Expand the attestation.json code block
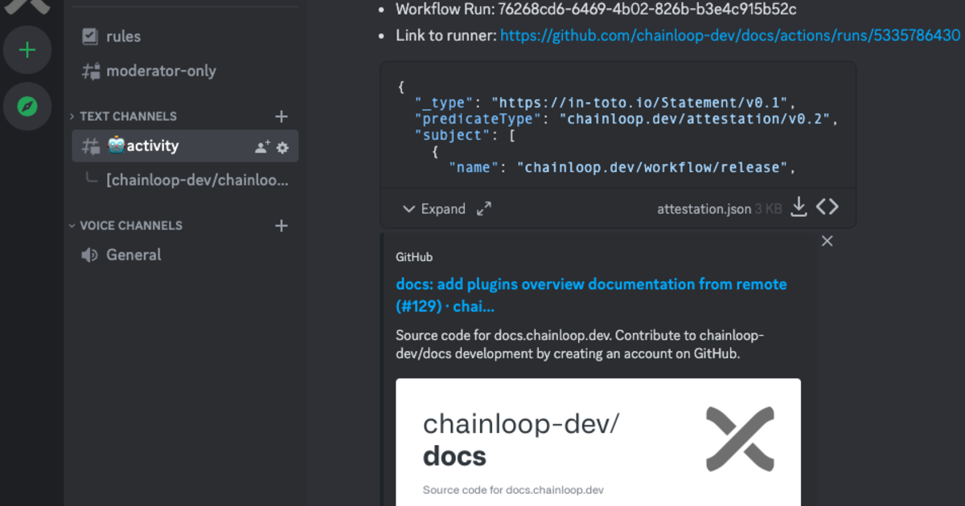965x506 pixels. point(434,208)
